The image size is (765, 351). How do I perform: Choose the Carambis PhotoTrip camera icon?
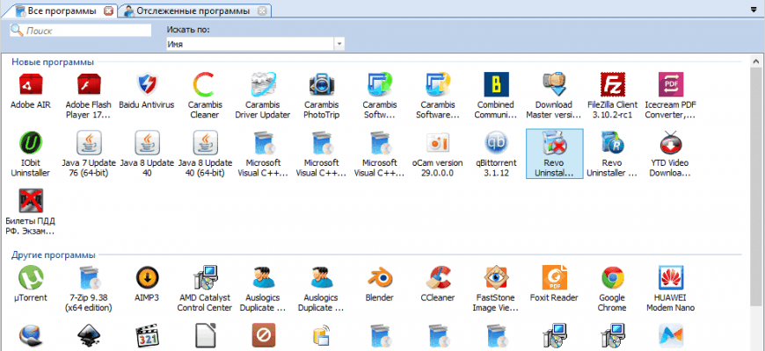(x=322, y=84)
